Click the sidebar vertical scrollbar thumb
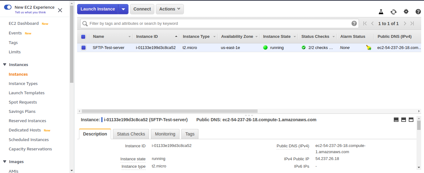424x173 pixels. coord(72,44)
